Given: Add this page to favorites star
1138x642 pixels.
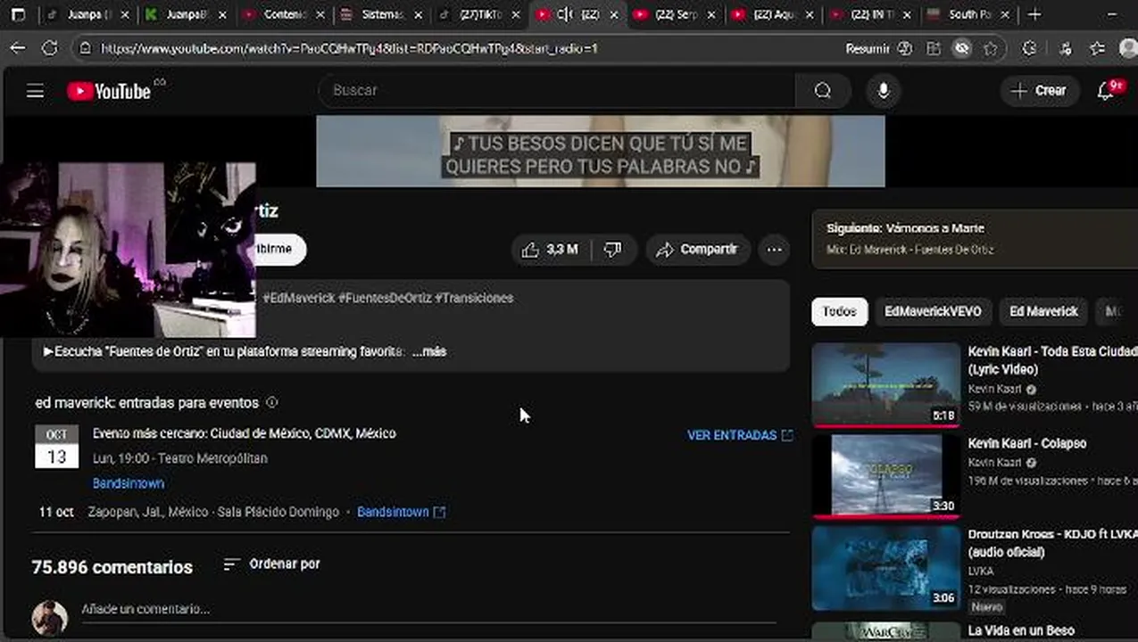Looking at the screenshot, I should pyautogui.click(x=990, y=49).
